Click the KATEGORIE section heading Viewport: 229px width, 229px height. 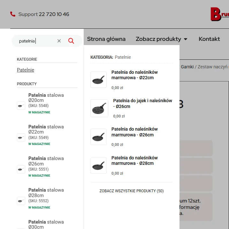pos(27,59)
